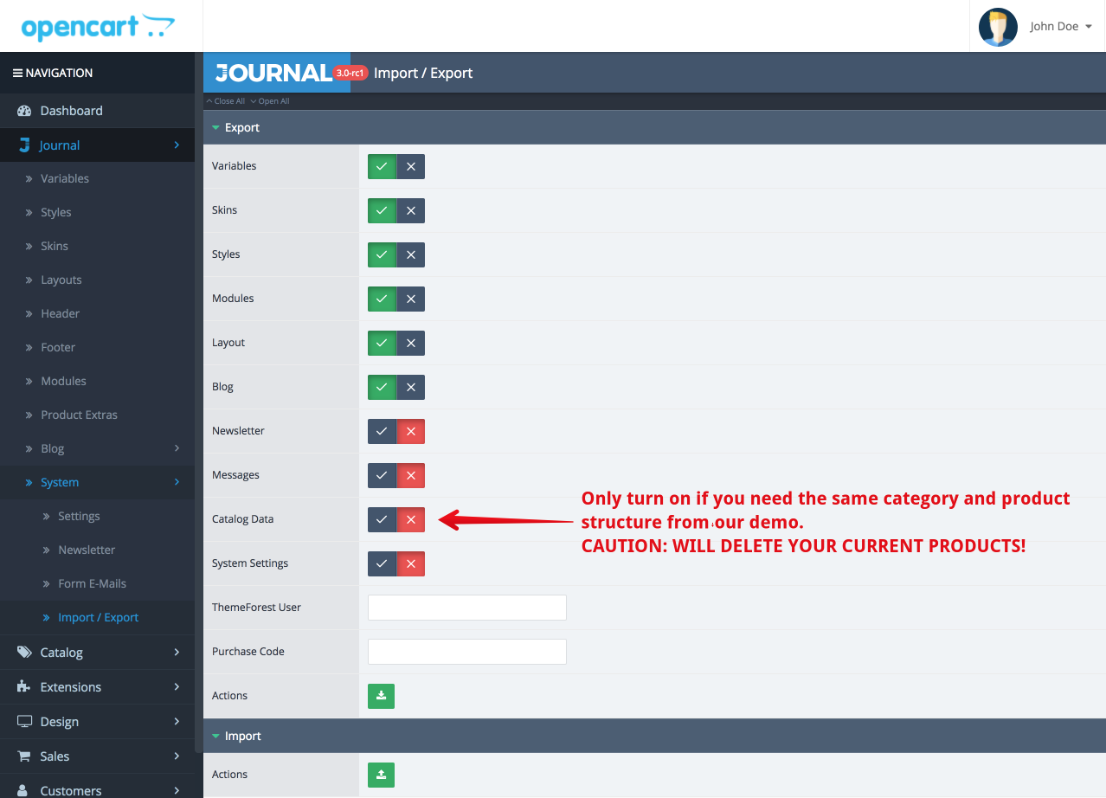1106x798 pixels.
Task: Click the Catalog tag icon
Action: click(x=24, y=652)
